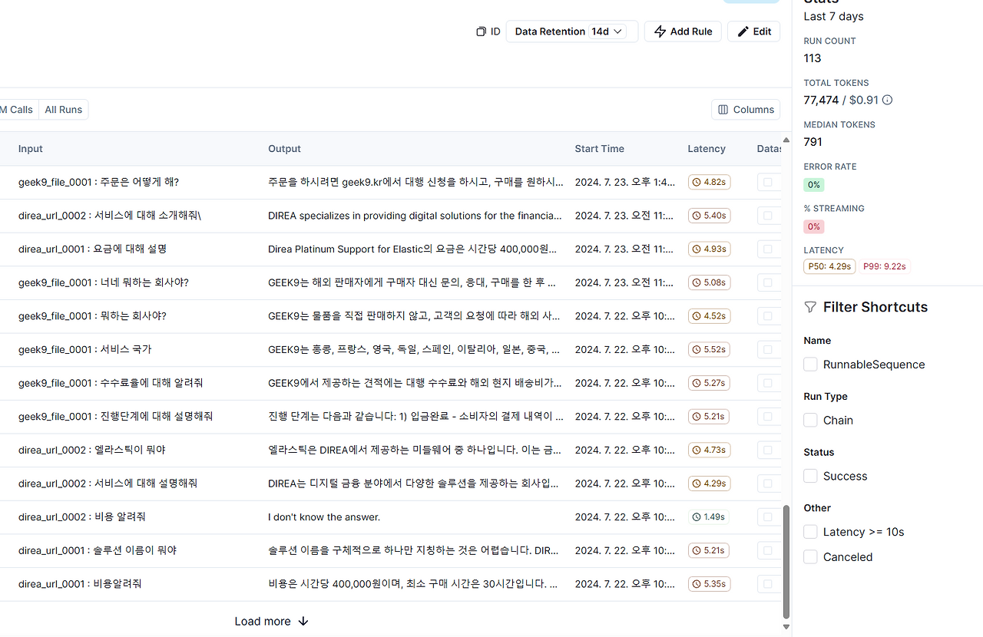Switch to the All Runs tab
Screen dimensions: 983x637
pos(63,110)
